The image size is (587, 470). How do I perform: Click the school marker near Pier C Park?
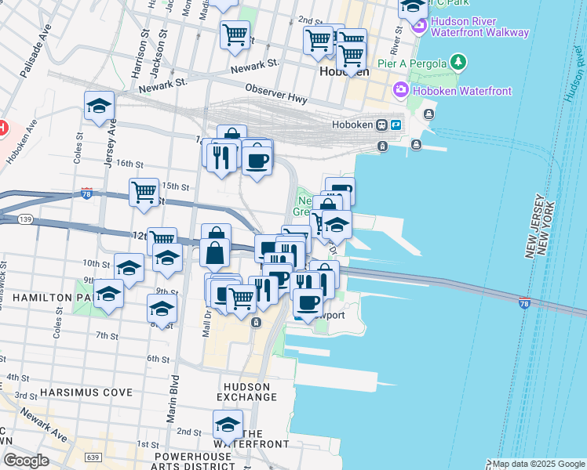click(x=413, y=9)
